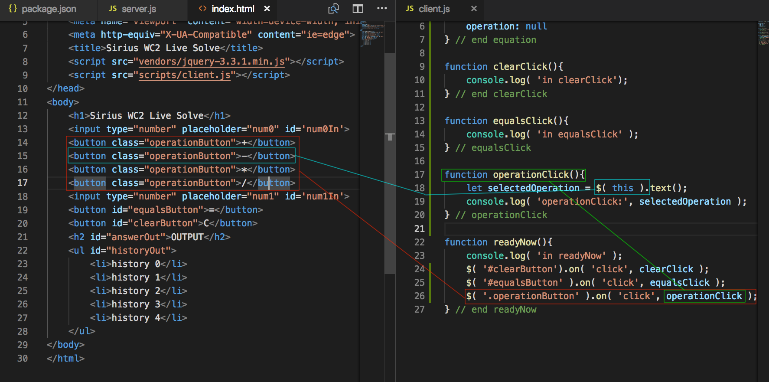Click the end readyNow comment
769x382 pixels.
coord(496,310)
